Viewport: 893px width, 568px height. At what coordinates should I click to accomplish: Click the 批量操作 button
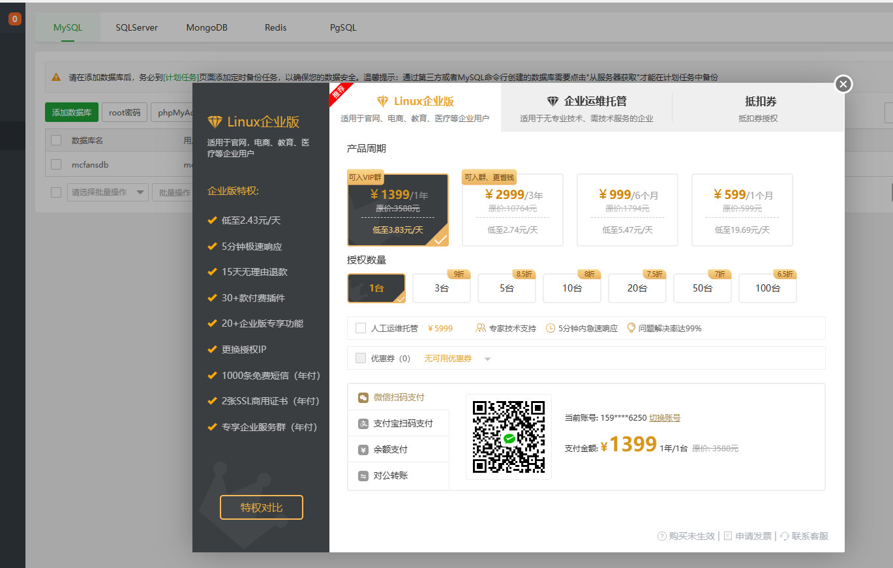point(172,192)
